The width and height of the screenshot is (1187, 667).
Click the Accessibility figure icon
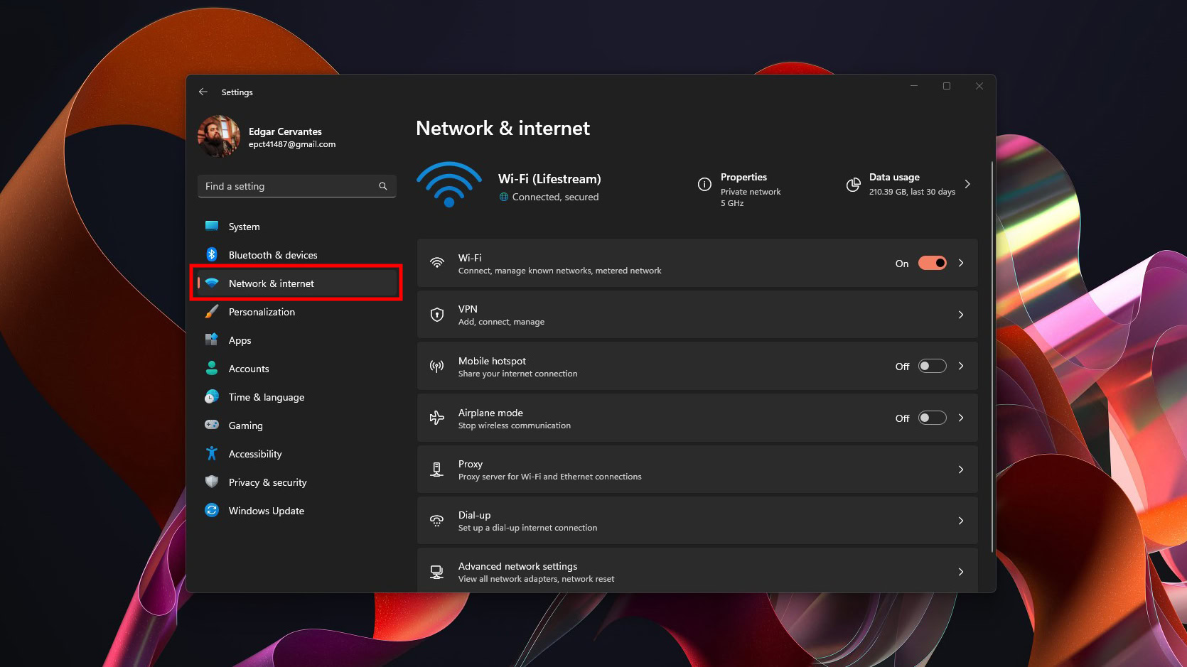pos(212,453)
